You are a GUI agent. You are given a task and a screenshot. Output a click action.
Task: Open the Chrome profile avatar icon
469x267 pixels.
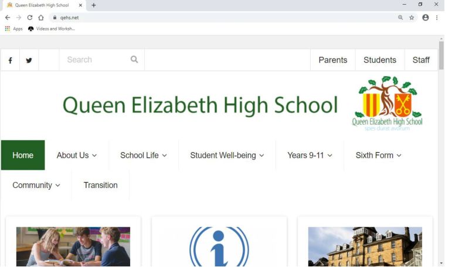coord(426,18)
